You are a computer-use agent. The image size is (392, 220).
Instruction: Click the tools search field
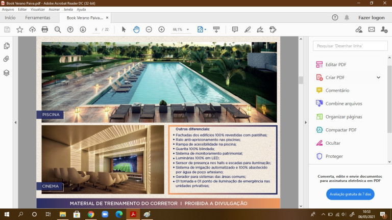coord(350,46)
